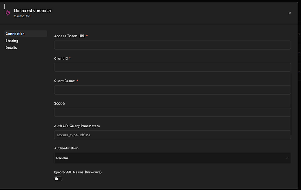Open the Sharing tab
This screenshot has width=301, height=190.
pyautogui.click(x=12, y=41)
